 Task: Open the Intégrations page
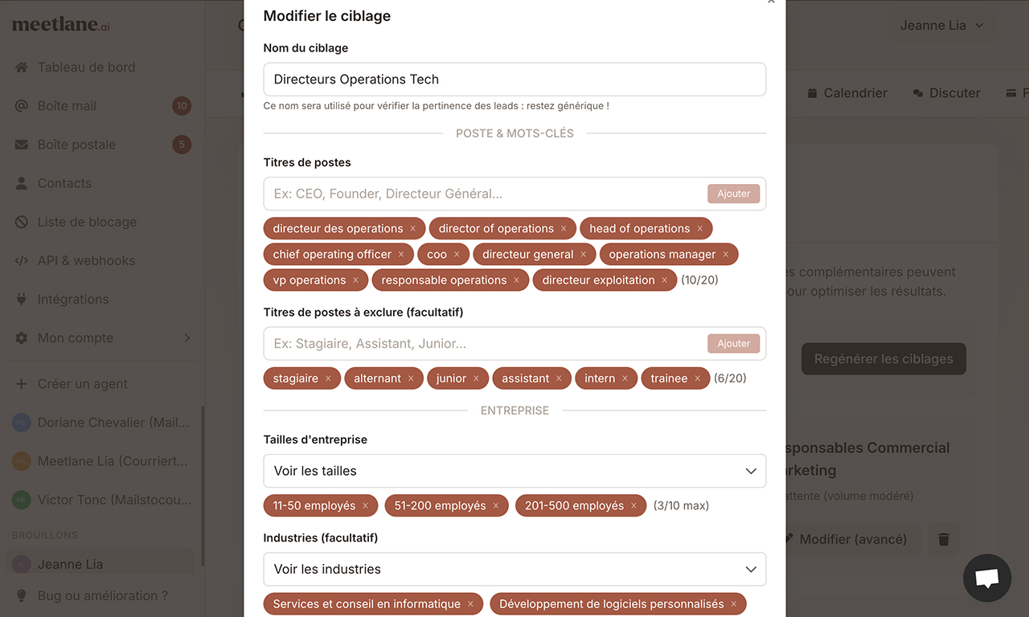tap(72, 299)
